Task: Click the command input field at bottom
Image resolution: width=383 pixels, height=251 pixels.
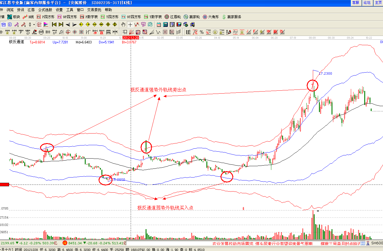Action: coord(168,243)
